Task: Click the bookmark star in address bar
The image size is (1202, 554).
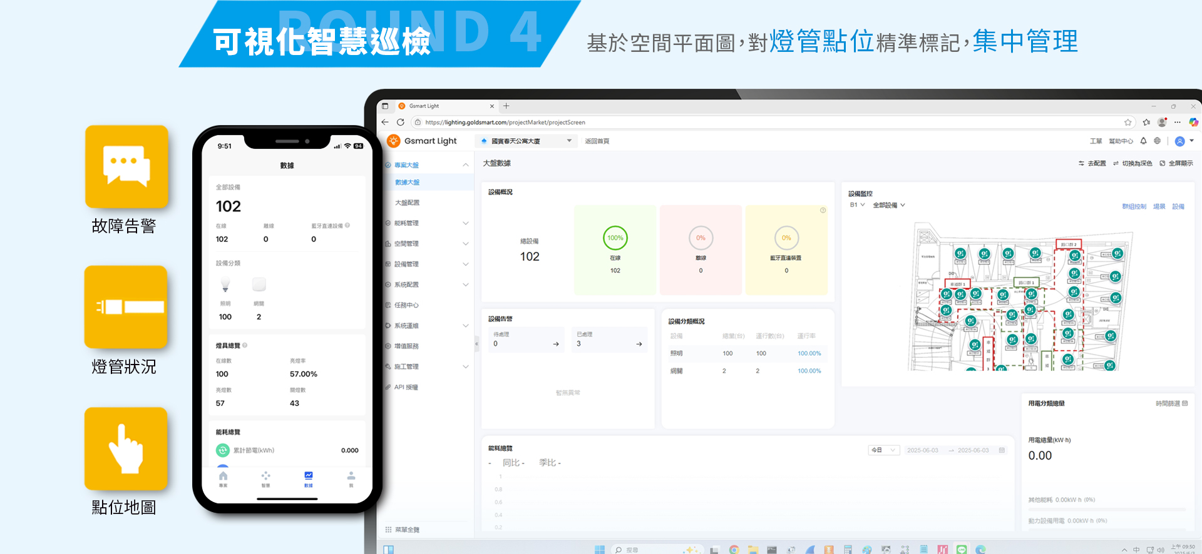Action: 1128,123
